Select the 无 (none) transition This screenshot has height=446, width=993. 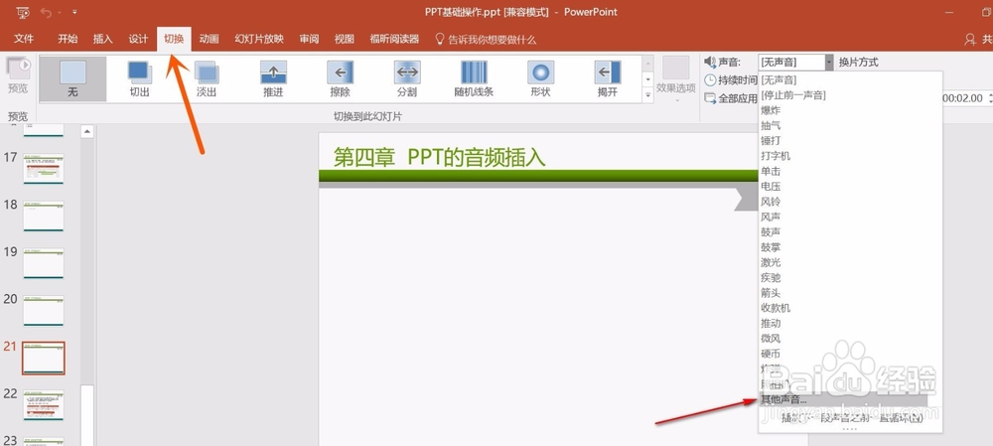click(x=72, y=78)
